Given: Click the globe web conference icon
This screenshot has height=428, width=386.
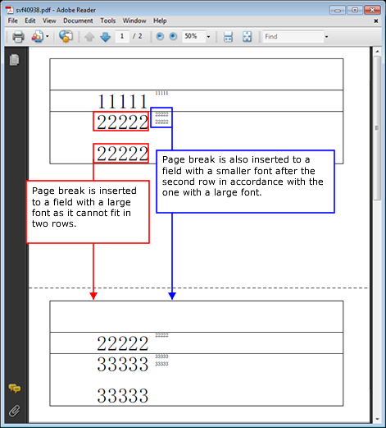Looking at the screenshot, I should tap(66, 36).
